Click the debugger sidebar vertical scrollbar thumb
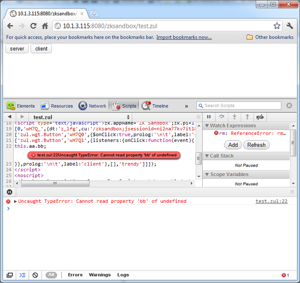Image resolution: width=300 pixels, height=283 pixels. pos(293,142)
